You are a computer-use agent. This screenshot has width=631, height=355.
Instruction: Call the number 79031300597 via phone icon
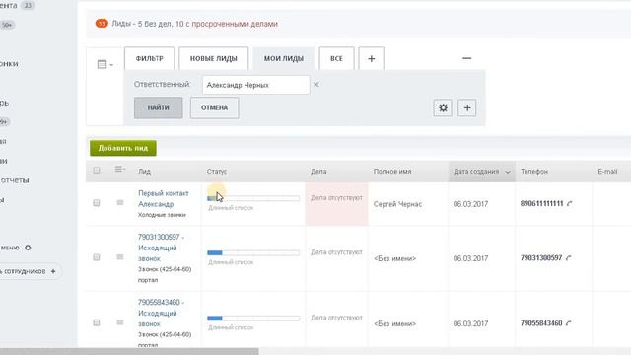pos(568,258)
